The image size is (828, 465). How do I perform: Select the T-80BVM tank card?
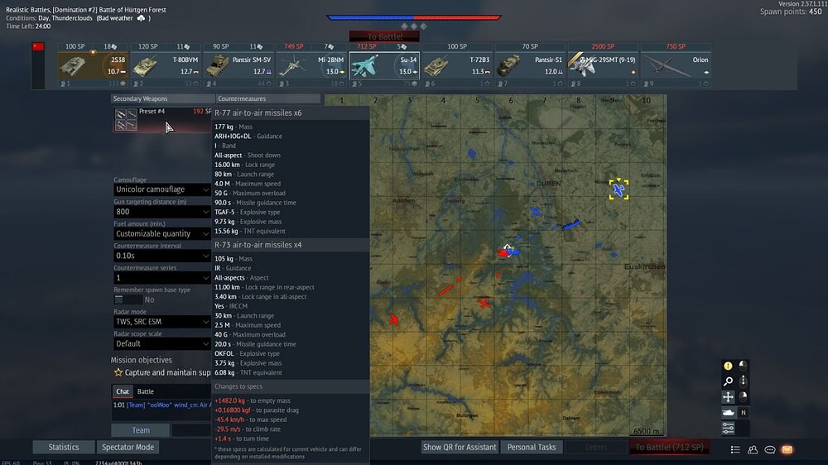pos(166,65)
